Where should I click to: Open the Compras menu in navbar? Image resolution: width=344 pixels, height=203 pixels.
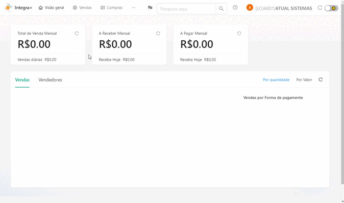(x=111, y=8)
